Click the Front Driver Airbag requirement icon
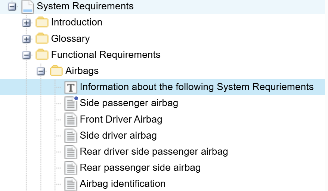Screen dimensions: 328x191 pos(71,120)
